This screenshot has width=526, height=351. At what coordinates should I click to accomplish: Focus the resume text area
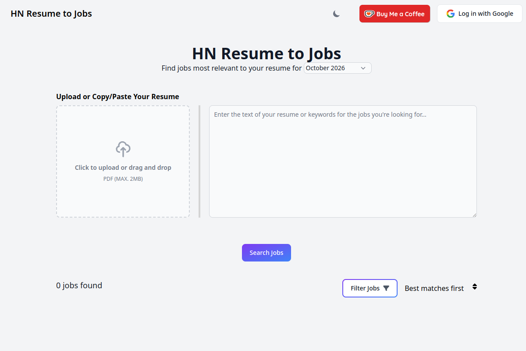tap(343, 161)
